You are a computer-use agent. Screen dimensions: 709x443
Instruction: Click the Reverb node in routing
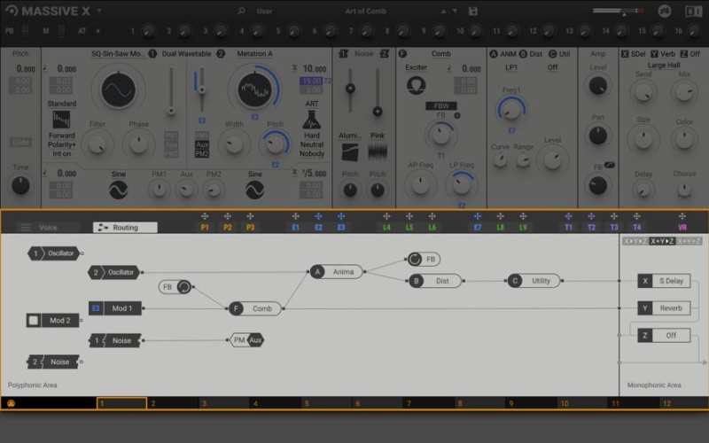click(x=664, y=308)
